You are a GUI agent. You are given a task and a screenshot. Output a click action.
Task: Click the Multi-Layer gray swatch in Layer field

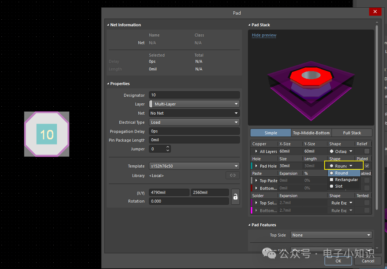[x=151, y=104]
